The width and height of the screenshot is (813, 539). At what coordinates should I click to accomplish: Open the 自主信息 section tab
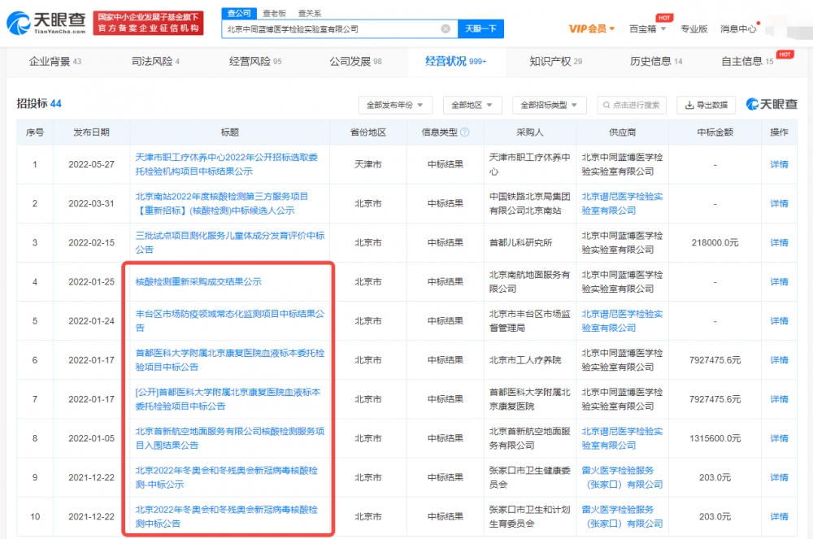click(x=747, y=61)
